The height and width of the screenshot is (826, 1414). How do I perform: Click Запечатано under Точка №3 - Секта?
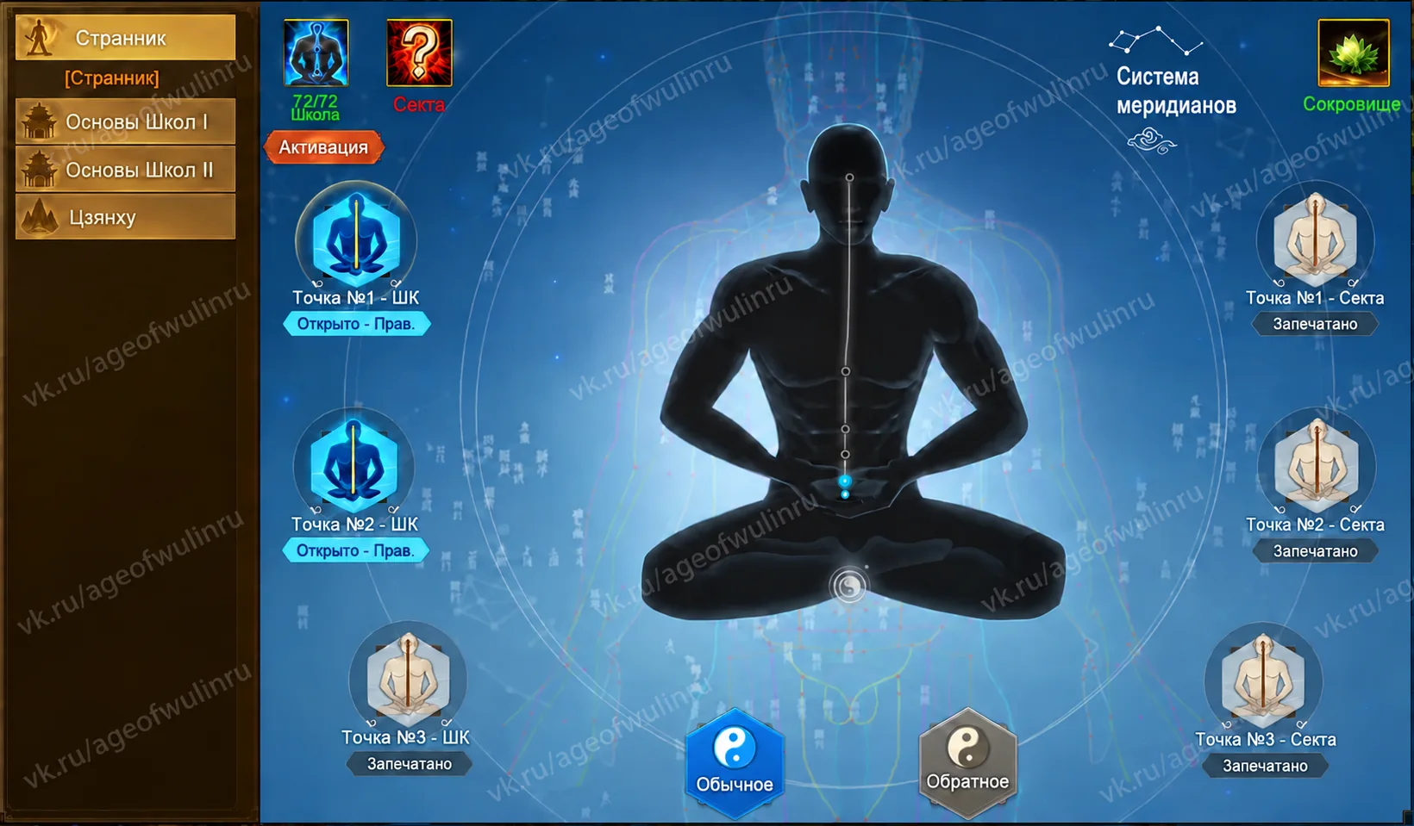coord(1265,766)
